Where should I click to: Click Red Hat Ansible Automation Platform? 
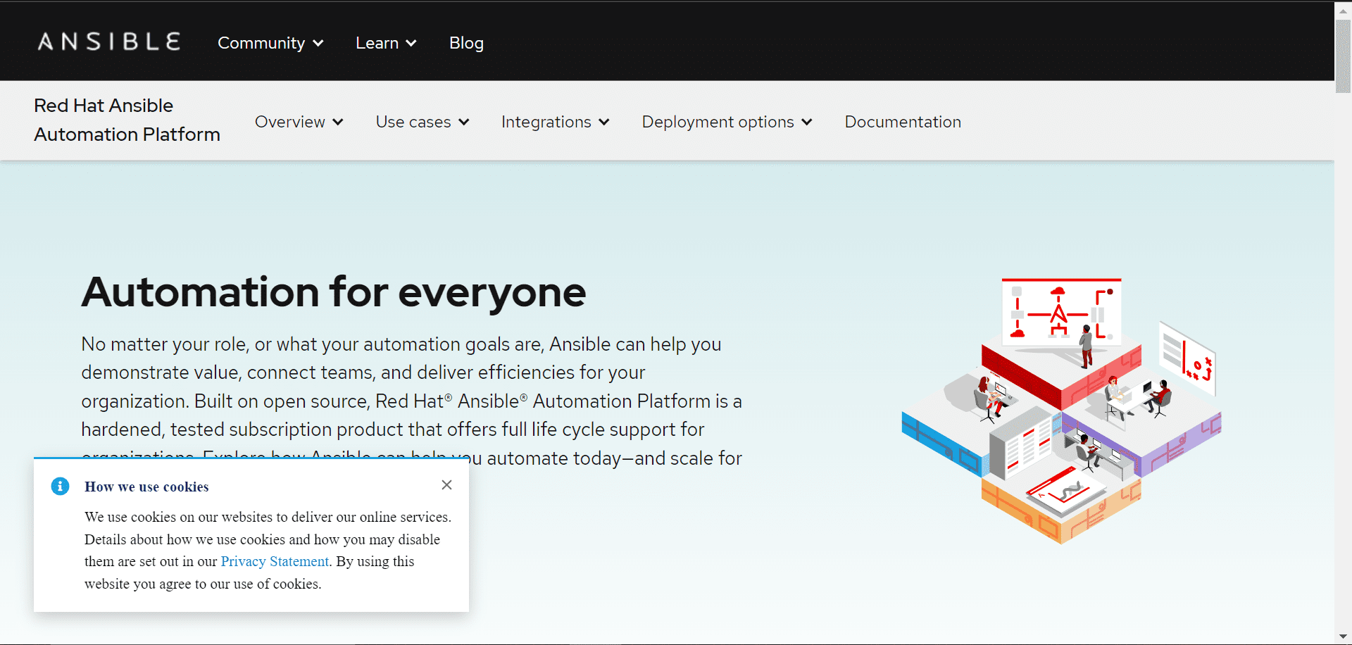[127, 120]
